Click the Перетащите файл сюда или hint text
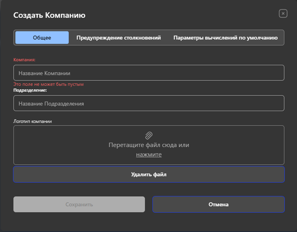This screenshot has height=232, width=297. [149, 145]
